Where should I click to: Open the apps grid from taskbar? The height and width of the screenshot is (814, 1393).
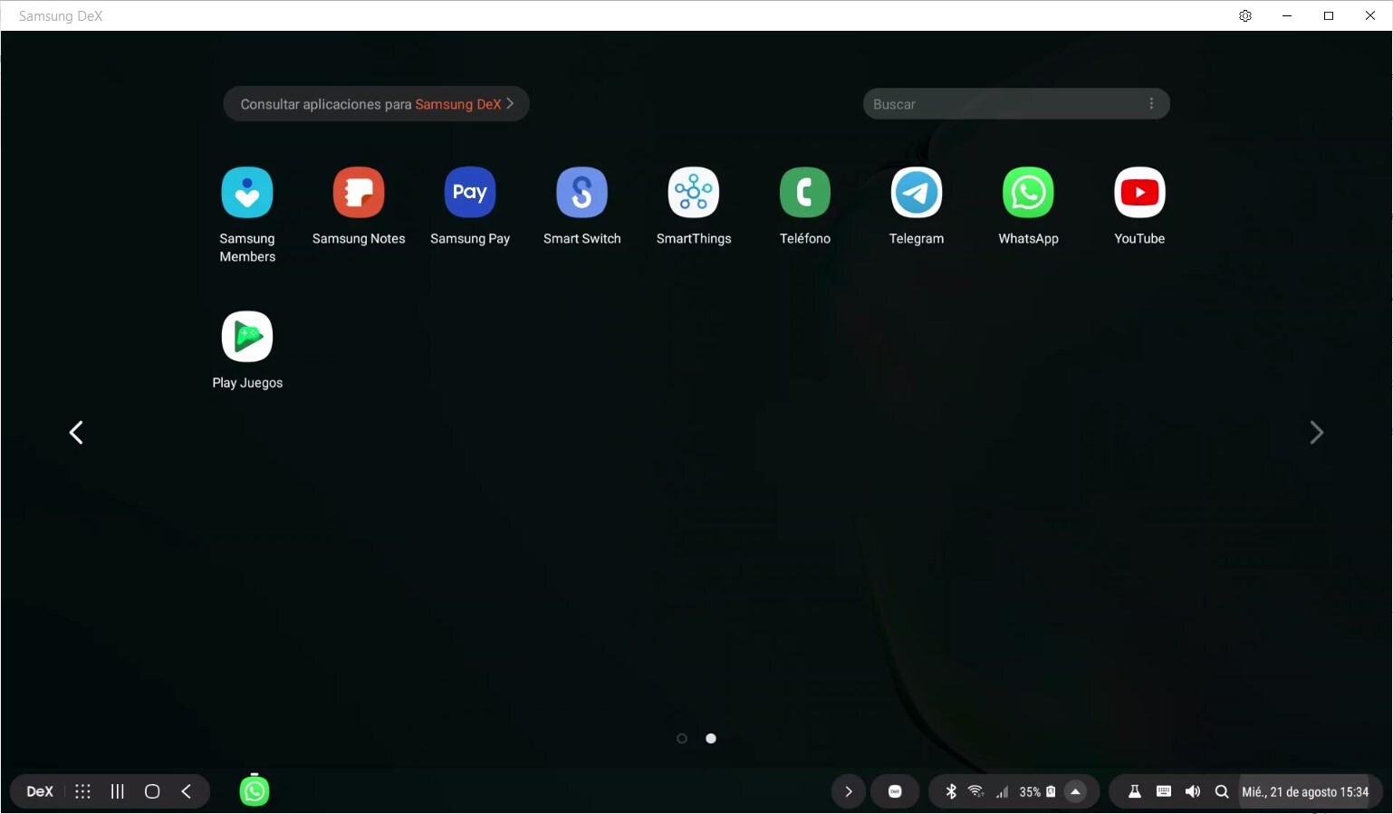pos(82,791)
